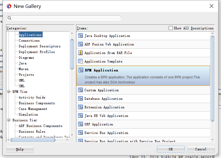Select the UML category
Viewport: 221px width, 158px height.
point(22,80)
